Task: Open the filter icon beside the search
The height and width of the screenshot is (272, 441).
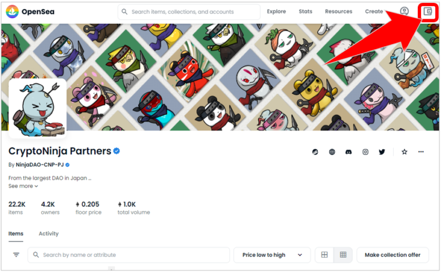Action: coord(16,255)
